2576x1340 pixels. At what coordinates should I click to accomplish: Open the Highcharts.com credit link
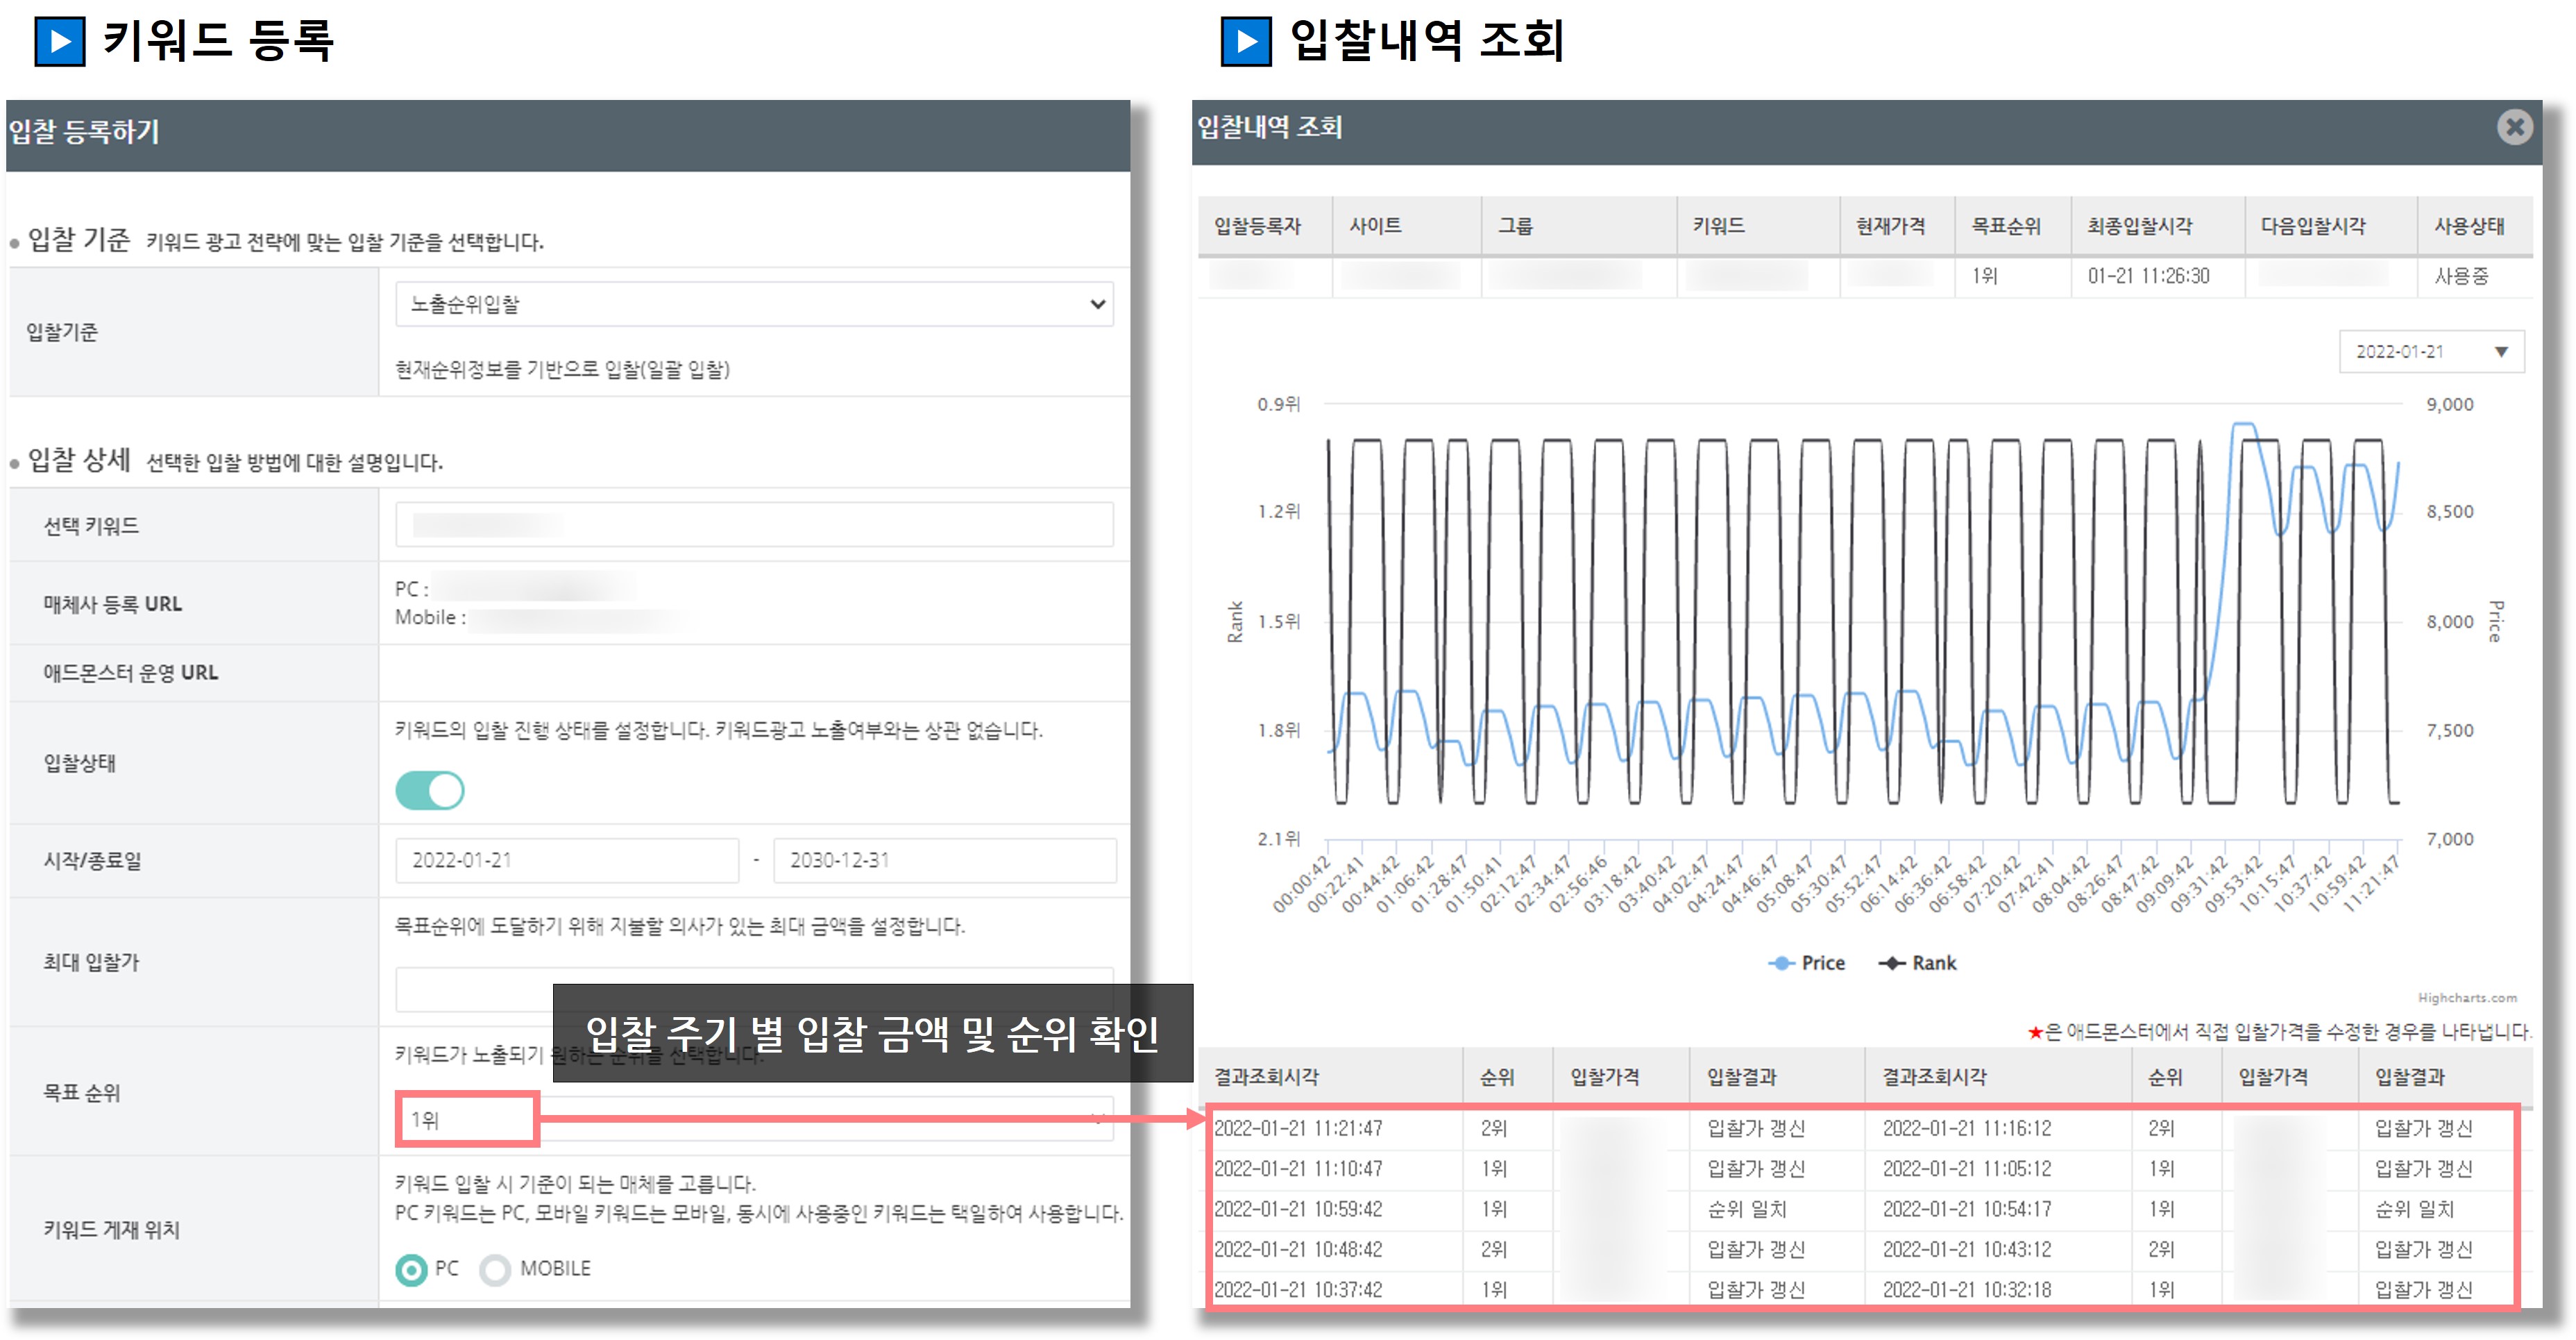coord(2467,998)
